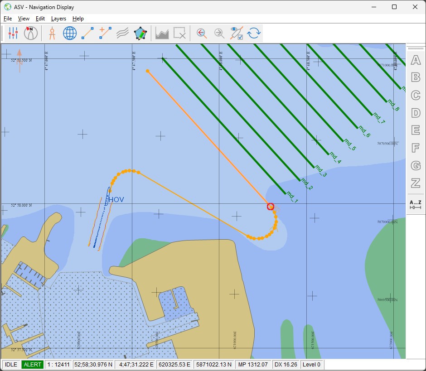Image resolution: width=426 pixels, height=371 pixels.
Task: Open the settings sliders tool in toolbar
Action: 13,33
